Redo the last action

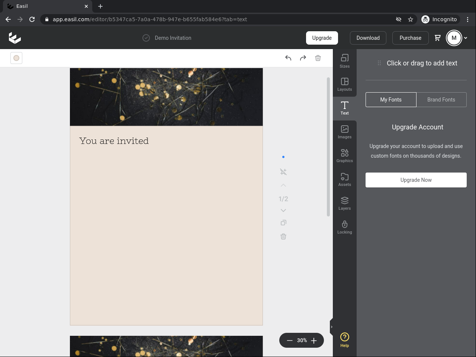[303, 58]
